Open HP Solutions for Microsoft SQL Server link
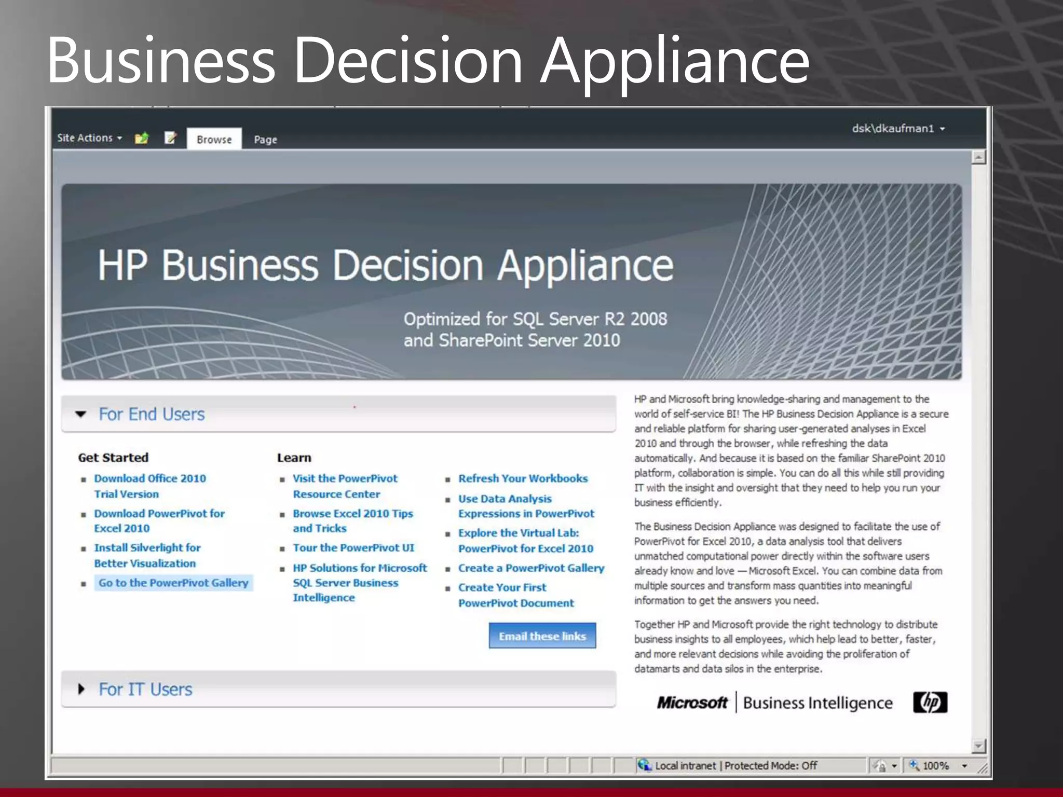 360,583
